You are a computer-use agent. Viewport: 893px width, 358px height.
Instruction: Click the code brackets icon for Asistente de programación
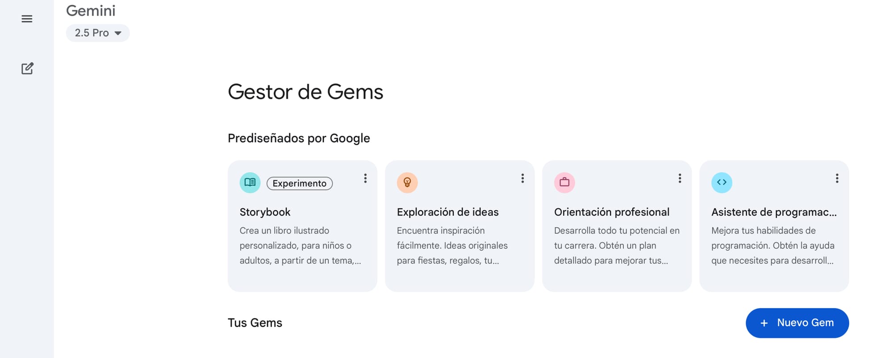pyautogui.click(x=722, y=183)
